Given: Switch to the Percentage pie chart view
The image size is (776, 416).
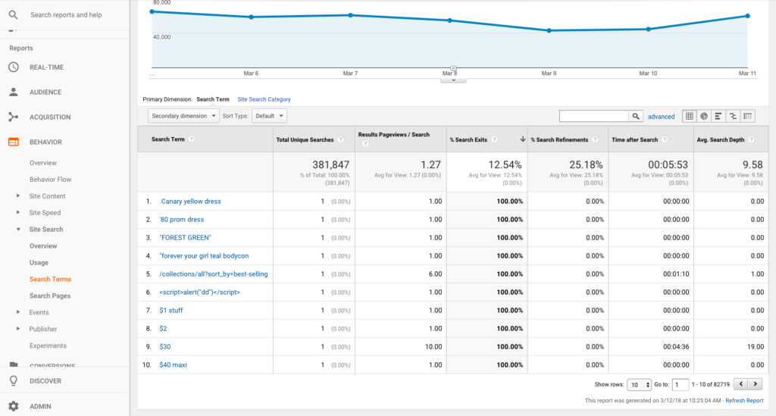Looking at the screenshot, I should tap(704, 116).
